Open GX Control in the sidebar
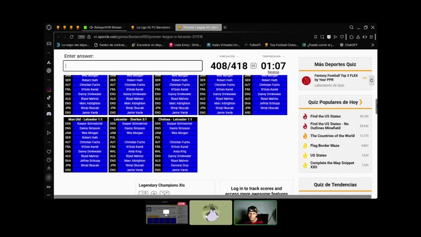Image resolution: width=421 pixels, height=237 pixels. point(49,187)
